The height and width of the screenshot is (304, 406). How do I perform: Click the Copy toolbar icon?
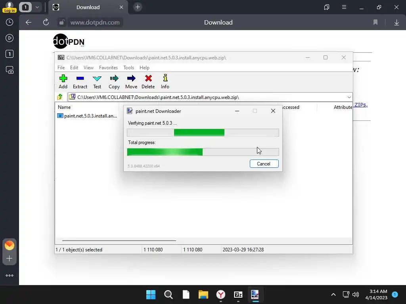click(x=114, y=82)
